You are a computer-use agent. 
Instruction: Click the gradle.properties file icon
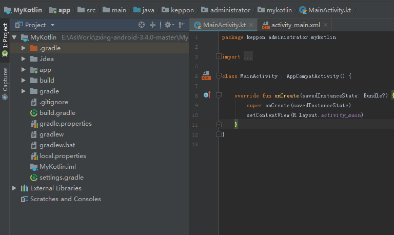tap(34, 124)
